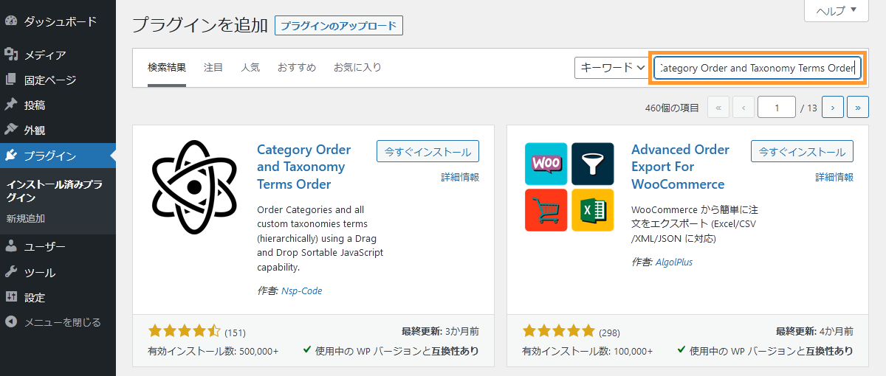886x376 pixels.
Task: Click the 460個の項目 item count text
Action: [672, 108]
